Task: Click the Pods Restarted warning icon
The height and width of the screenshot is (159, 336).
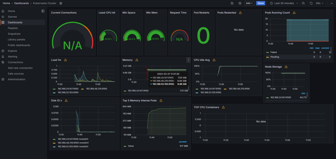Action: tap(240, 13)
